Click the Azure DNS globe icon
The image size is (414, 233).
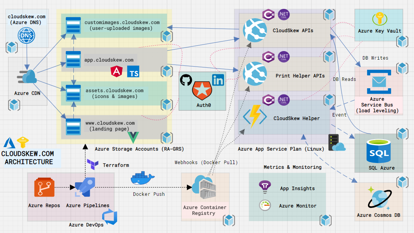click(x=26, y=35)
